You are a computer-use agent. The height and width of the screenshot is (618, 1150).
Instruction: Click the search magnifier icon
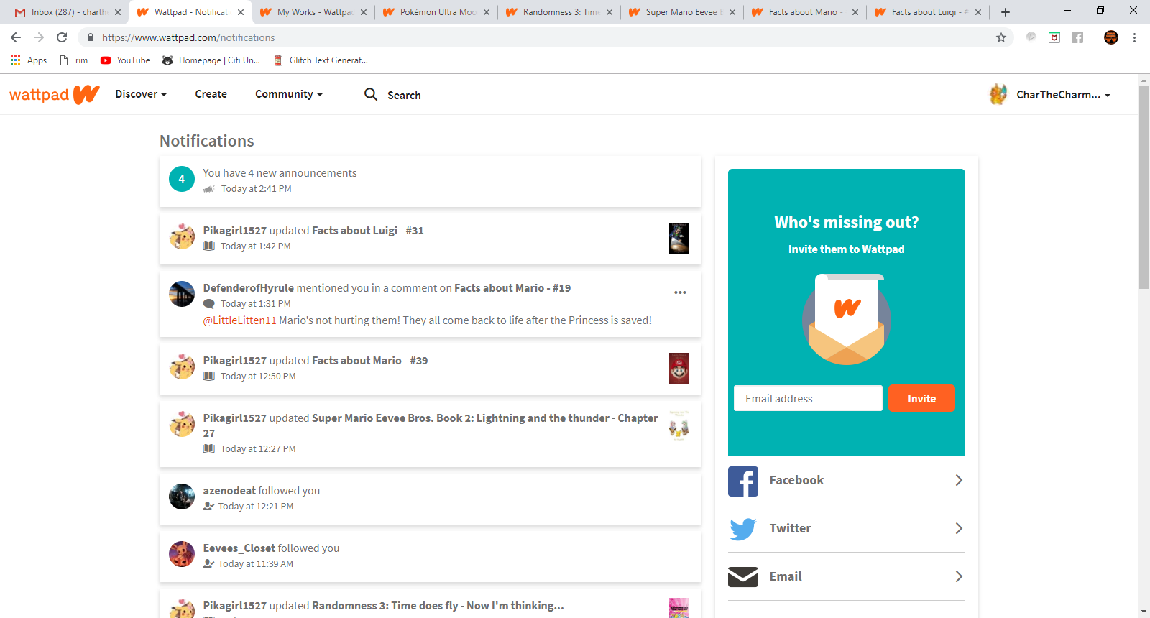(x=371, y=94)
